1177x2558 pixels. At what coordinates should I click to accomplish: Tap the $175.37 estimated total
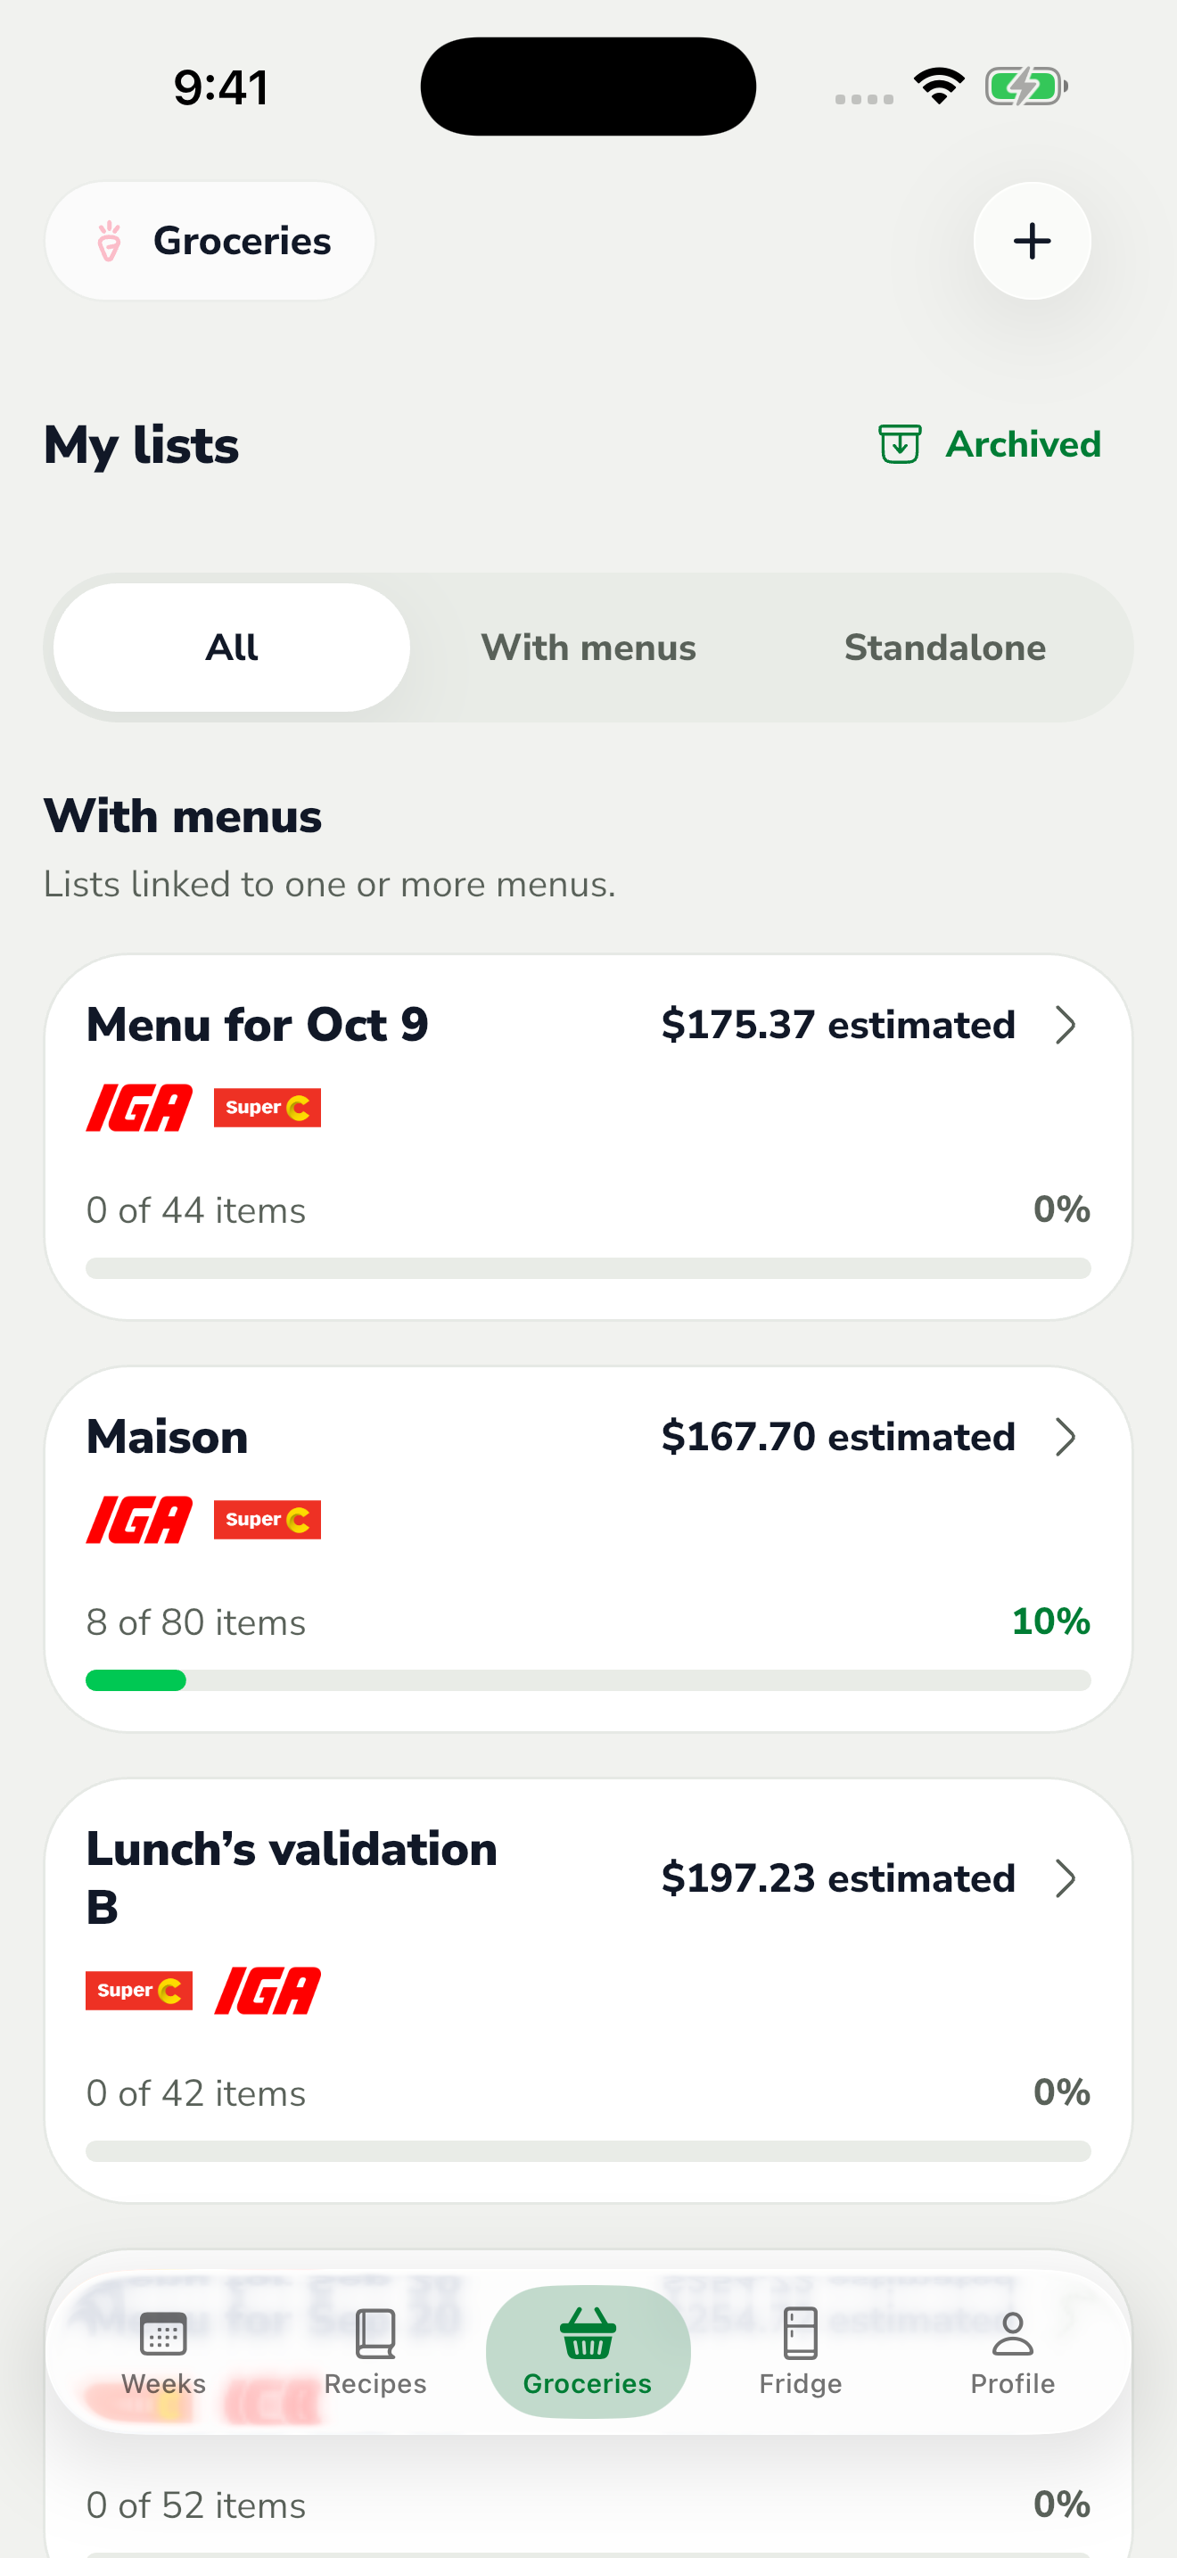coord(837,1025)
